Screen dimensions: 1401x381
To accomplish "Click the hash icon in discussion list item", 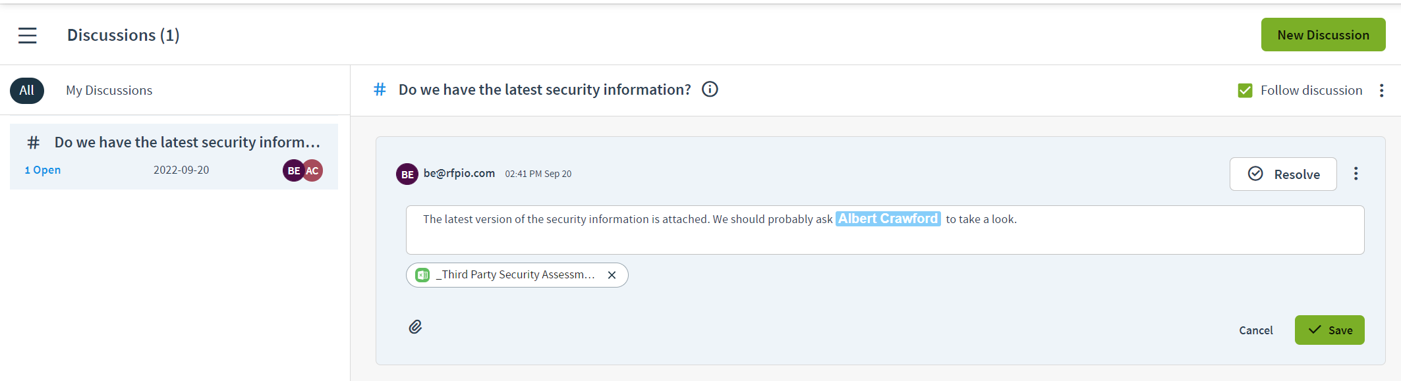I will [x=34, y=143].
